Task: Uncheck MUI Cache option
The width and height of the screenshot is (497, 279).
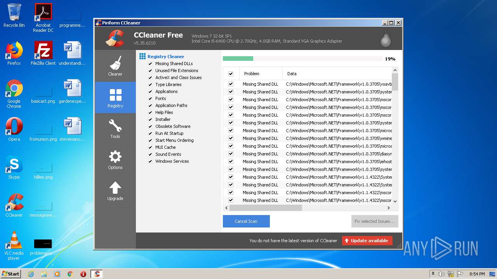Action: [x=150, y=147]
